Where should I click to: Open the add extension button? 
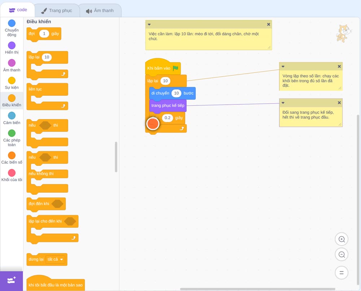pos(12,281)
